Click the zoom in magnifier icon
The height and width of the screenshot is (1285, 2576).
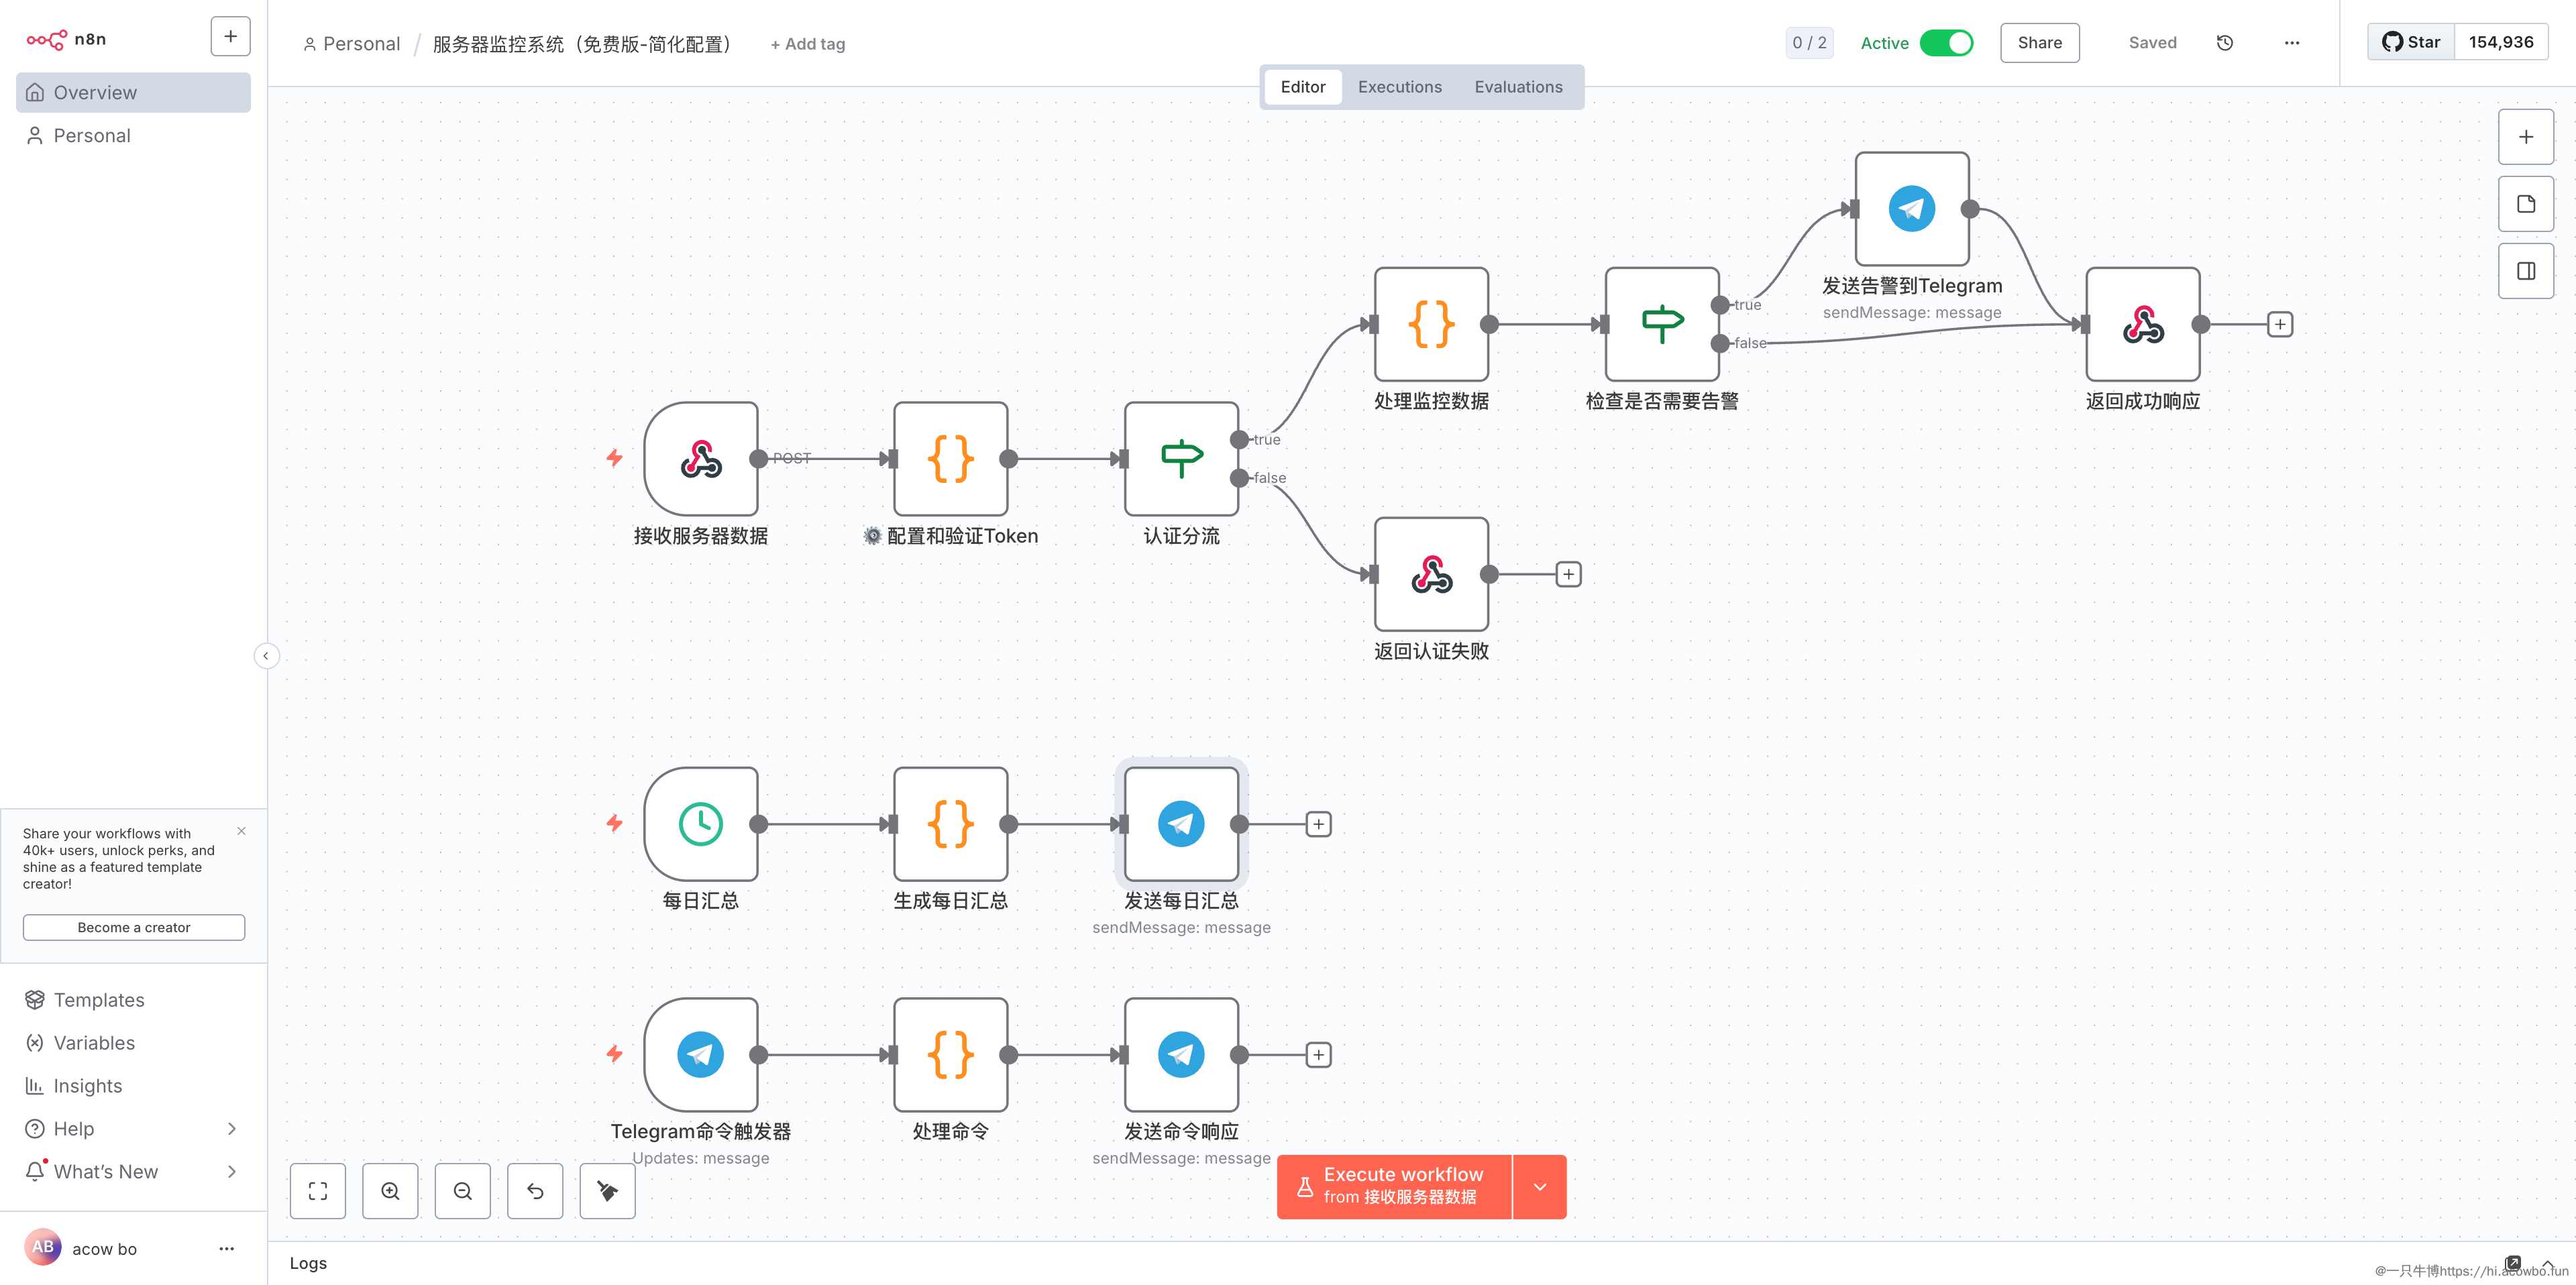coord(390,1191)
